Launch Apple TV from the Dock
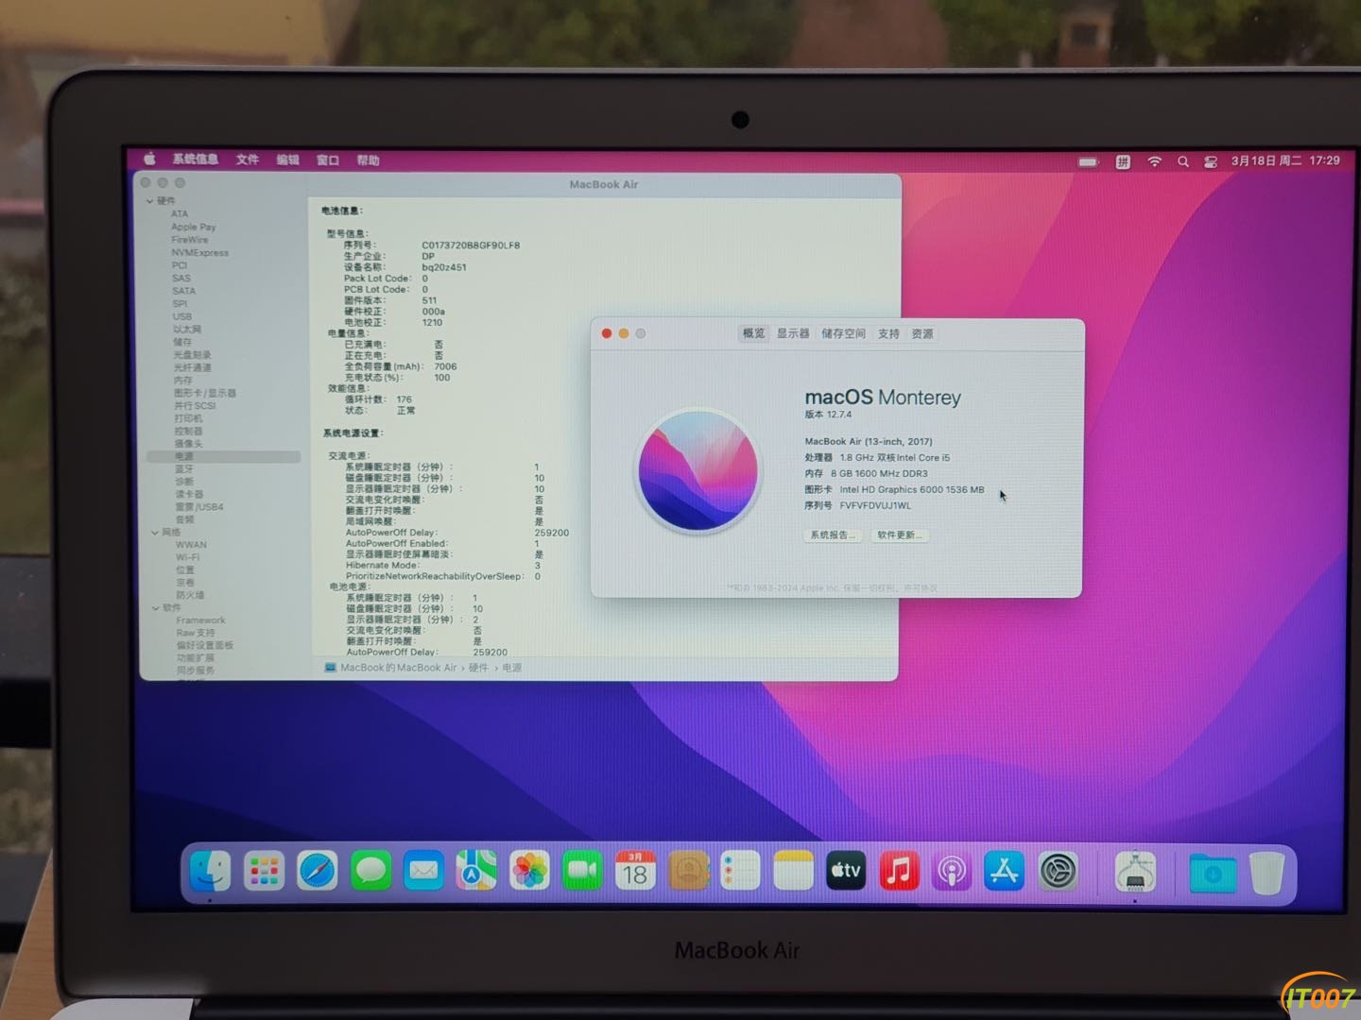 (x=846, y=871)
